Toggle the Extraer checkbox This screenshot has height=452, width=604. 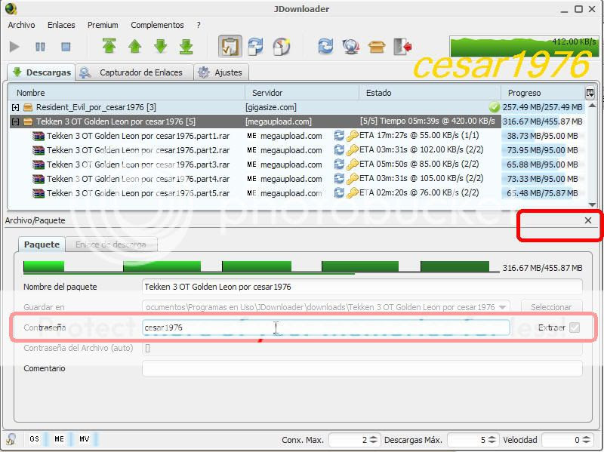click(x=575, y=327)
